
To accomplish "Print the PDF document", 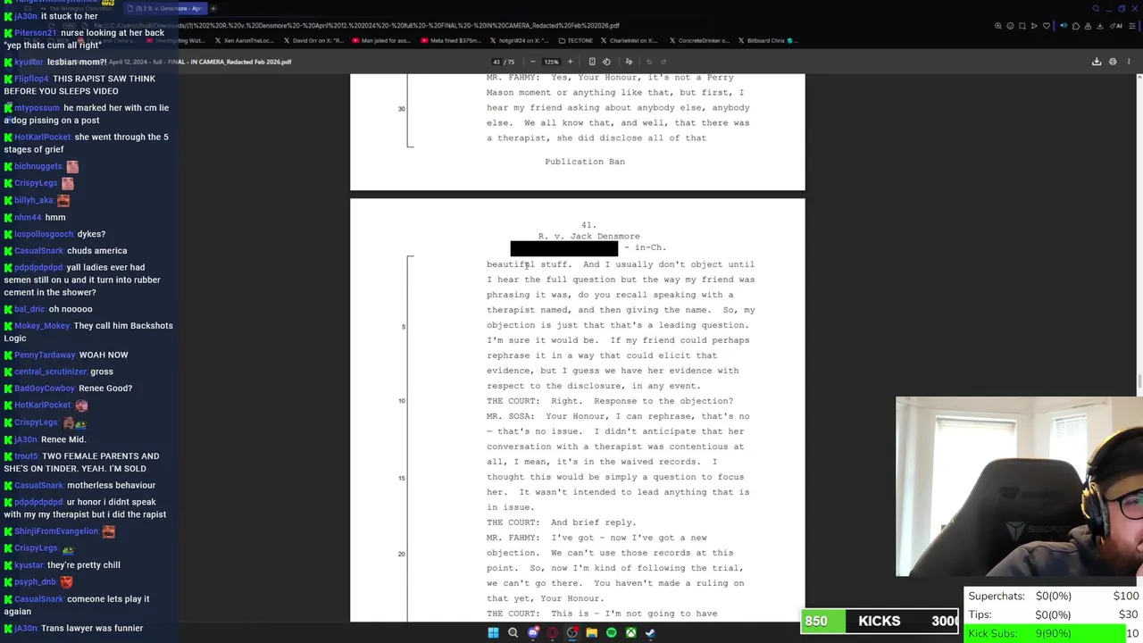I will [1113, 62].
